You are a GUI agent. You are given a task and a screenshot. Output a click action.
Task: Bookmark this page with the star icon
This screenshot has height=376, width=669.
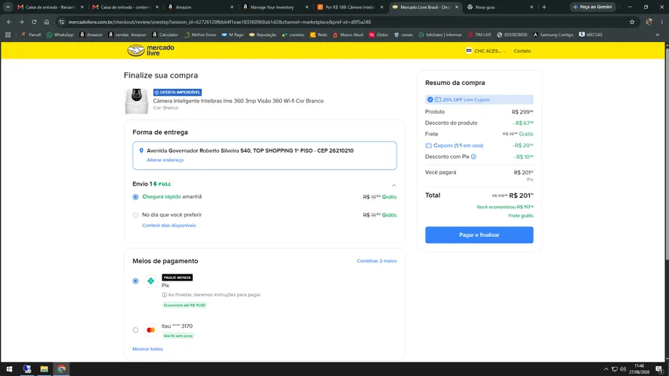pos(632,22)
